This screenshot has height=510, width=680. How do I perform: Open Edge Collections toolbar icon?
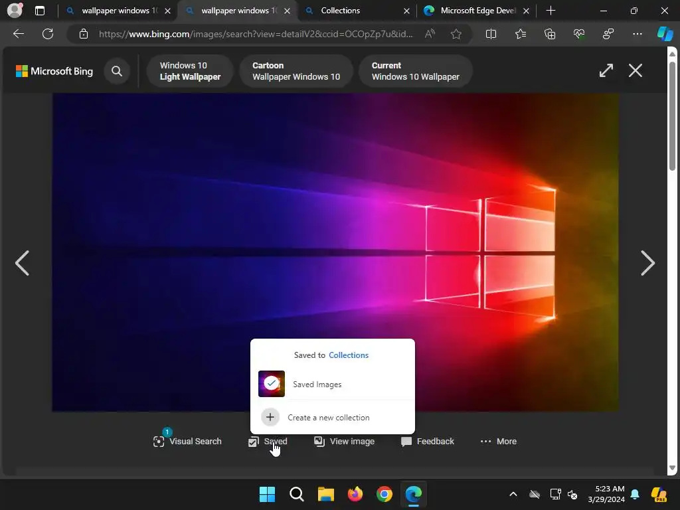(549, 34)
